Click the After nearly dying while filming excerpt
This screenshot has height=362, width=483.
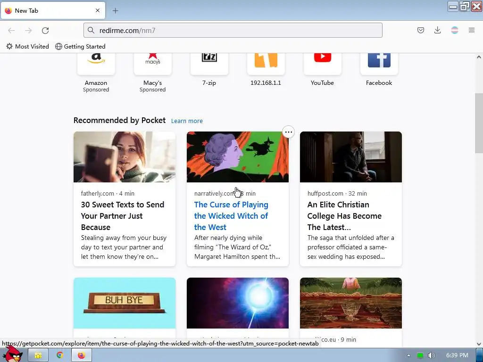(x=237, y=247)
